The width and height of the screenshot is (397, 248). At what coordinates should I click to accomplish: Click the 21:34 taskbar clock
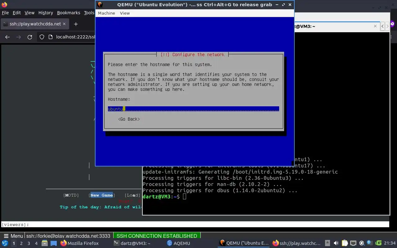(x=390, y=243)
